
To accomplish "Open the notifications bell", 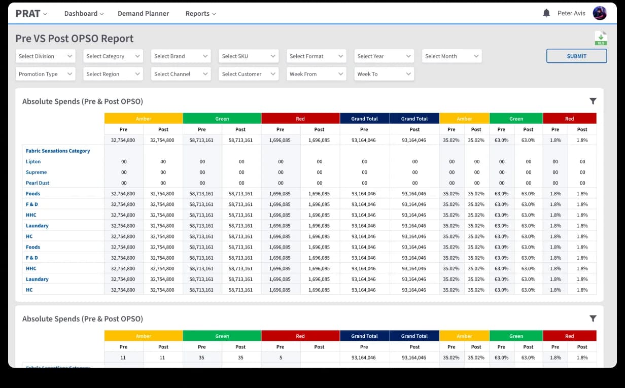I will point(546,13).
